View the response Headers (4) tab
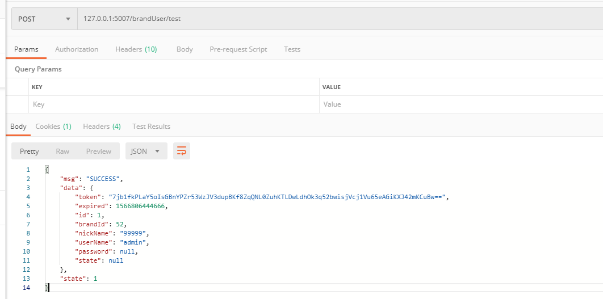Image resolution: width=603 pixels, height=299 pixels. coord(102,127)
